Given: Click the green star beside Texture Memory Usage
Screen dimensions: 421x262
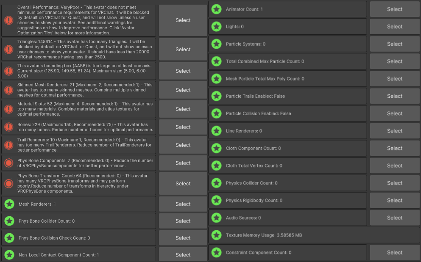Looking at the screenshot, I should (x=217, y=235).
